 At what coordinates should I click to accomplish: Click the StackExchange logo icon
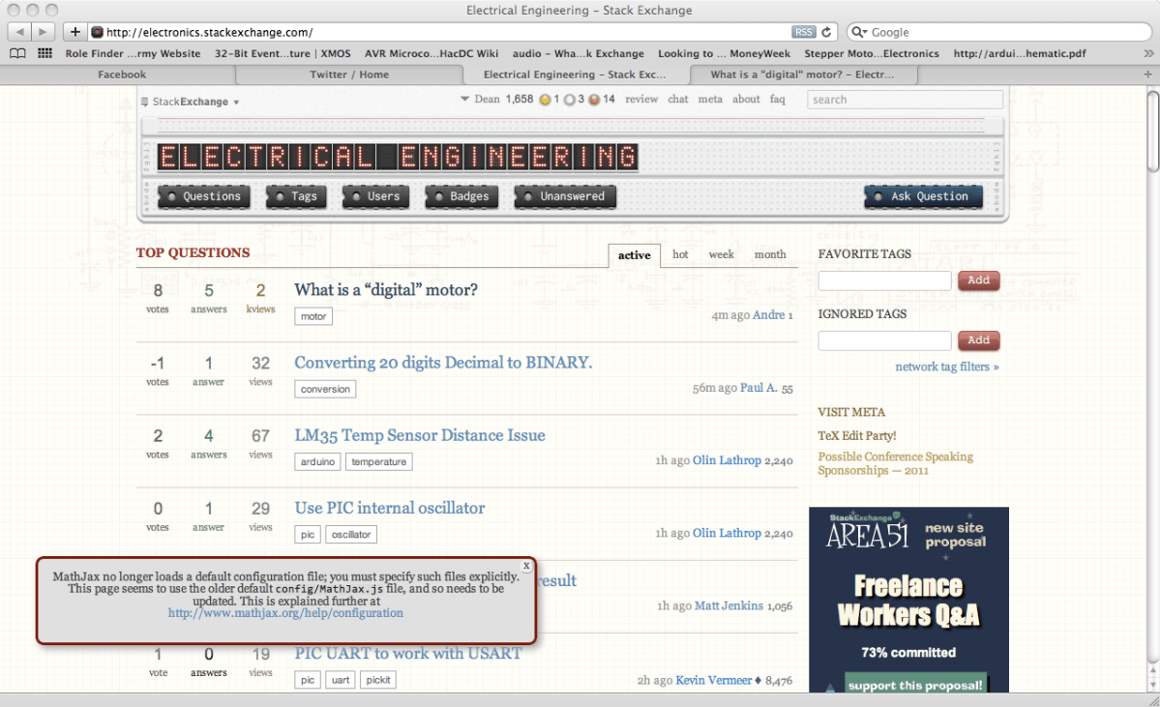point(145,103)
